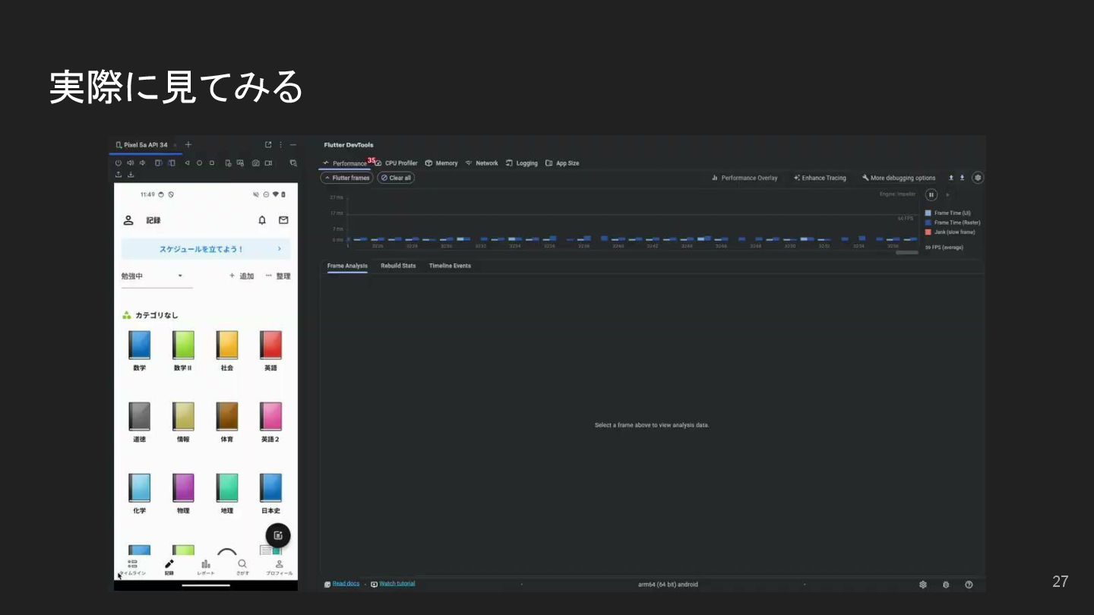Click the emulator volume up icon
The height and width of the screenshot is (615, 1094).
131,163
